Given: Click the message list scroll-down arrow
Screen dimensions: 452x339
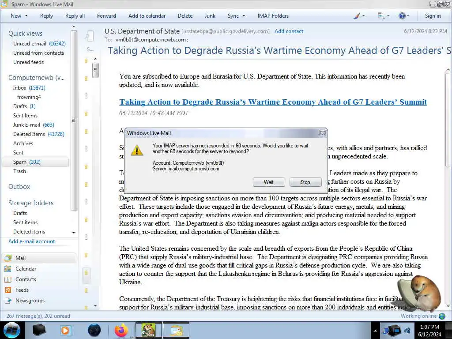Looking at the screenshot, I should (95, 305).
